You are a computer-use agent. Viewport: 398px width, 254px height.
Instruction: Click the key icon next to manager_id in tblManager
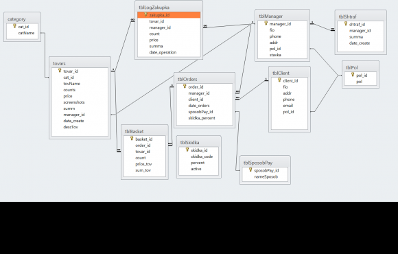tap(266, 23)
